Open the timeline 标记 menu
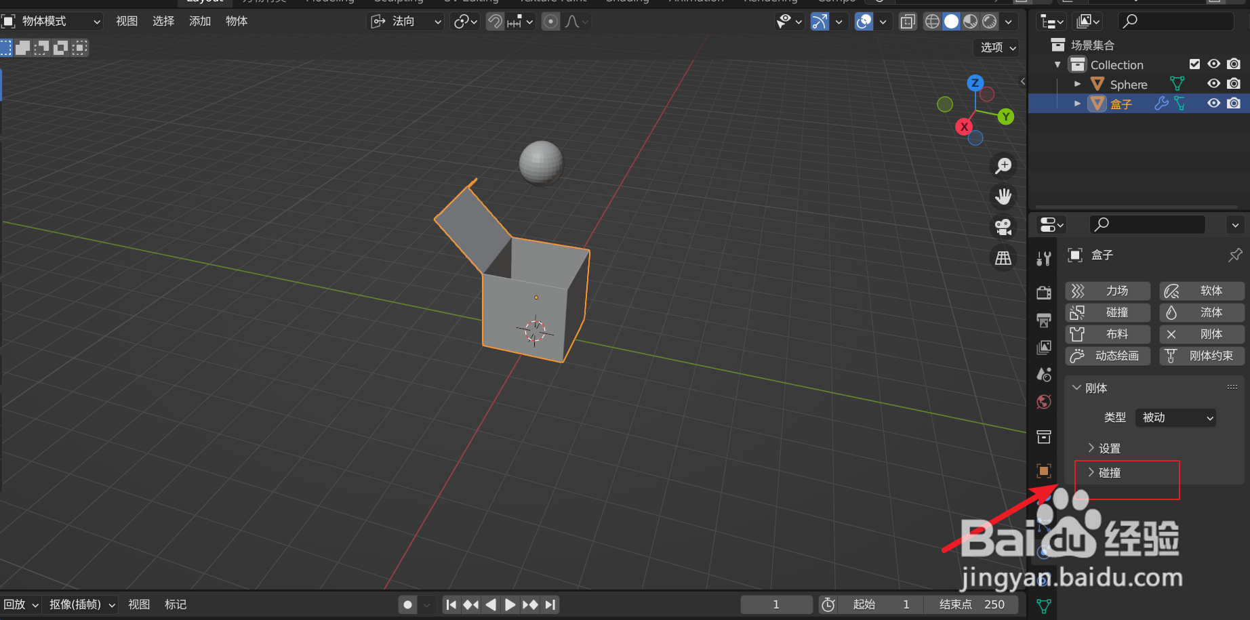Image resolution: width=1250 pixels, height=620 pixels. 176,604
